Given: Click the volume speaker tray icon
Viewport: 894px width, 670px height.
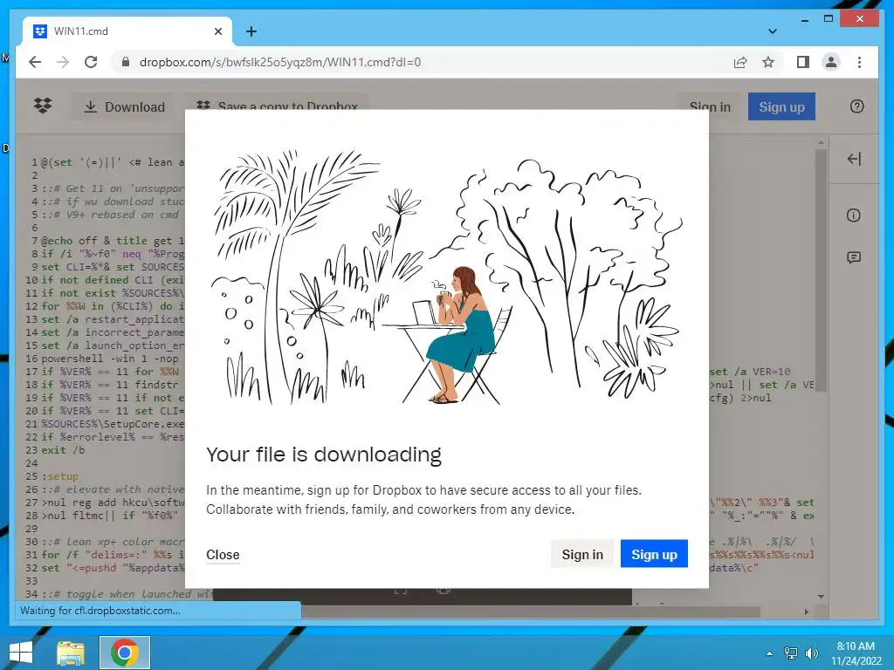Looking at the screenshot, I should 811,653.
